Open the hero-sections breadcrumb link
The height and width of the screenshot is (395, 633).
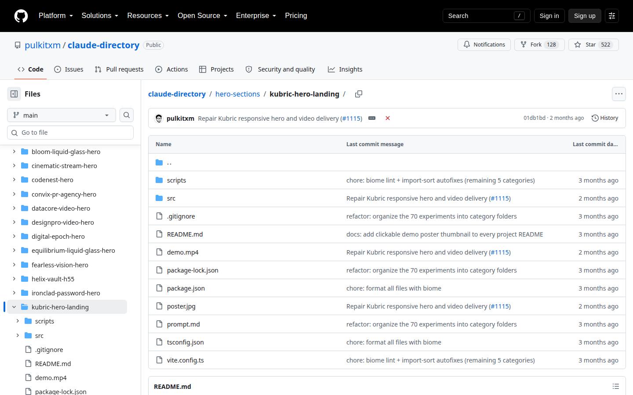coord(237,94)
